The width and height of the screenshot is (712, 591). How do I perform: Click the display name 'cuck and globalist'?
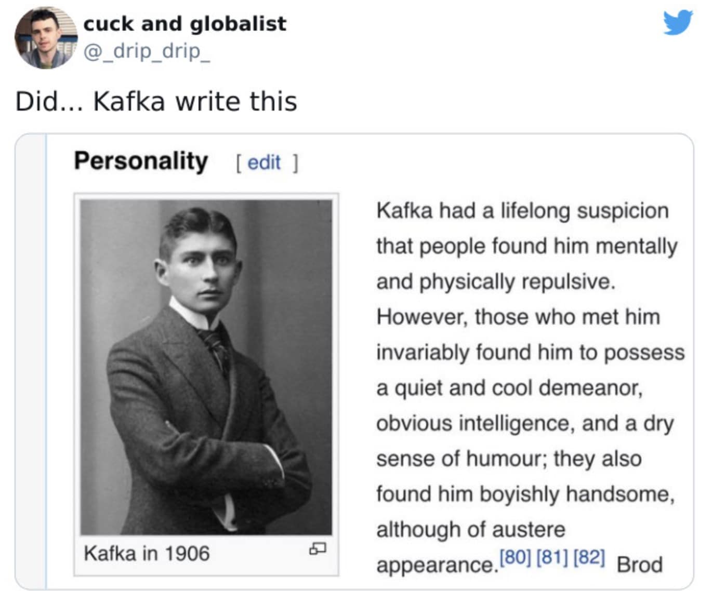[x=184, y=23]
